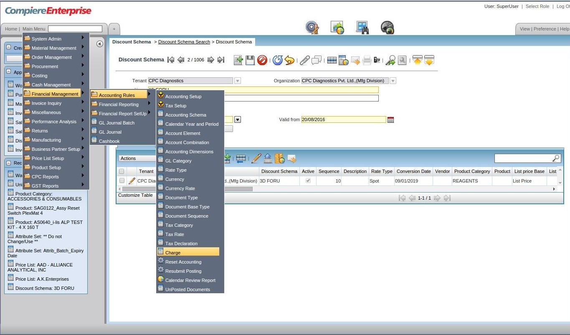Click the plus tab to add new tab
The height and width of the screenshot is (335, 570).
pyautogui.click(x=114, y=29)
